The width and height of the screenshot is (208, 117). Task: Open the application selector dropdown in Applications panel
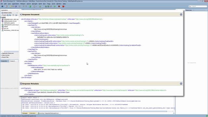tap(9, 13)
